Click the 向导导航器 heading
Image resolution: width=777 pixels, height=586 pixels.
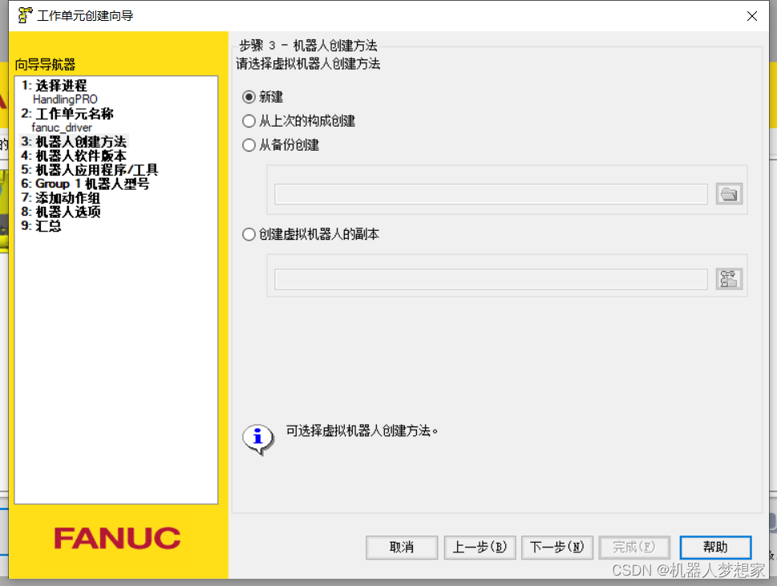point(45,64)
